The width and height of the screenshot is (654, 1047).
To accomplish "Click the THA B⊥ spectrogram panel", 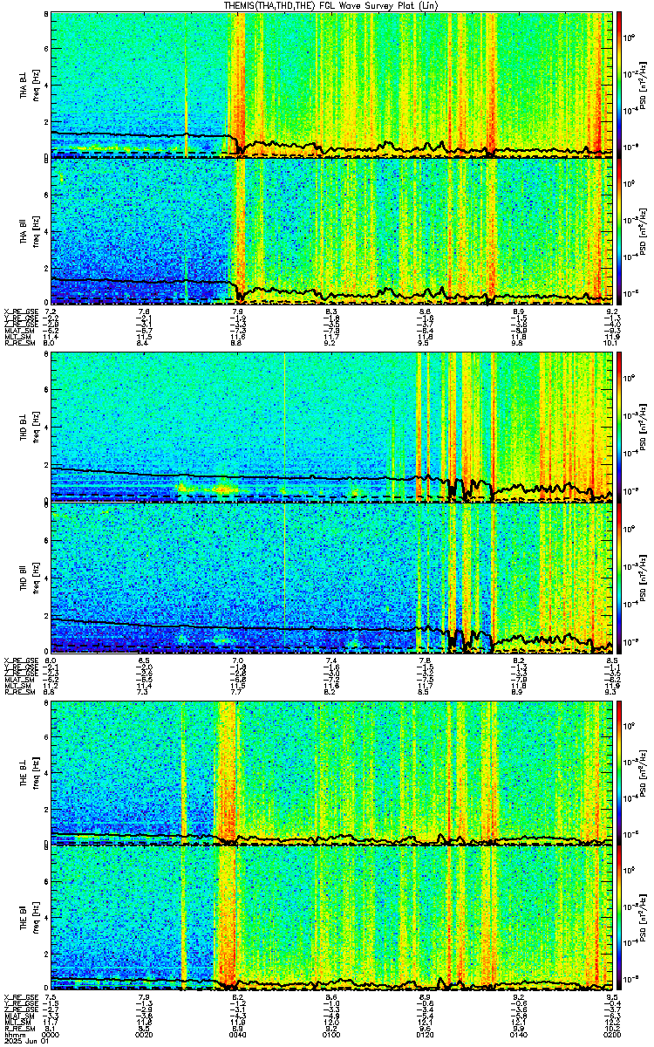I will (x=331, y=84).
